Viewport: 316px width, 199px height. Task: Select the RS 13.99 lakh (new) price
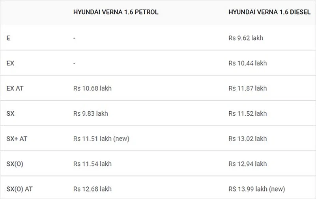pos(256,189)
